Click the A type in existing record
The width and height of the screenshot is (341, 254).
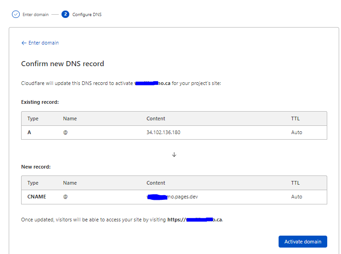click(29, 132)
